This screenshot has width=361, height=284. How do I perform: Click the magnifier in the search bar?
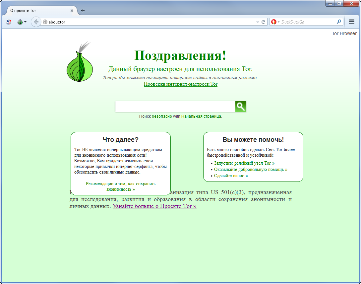pos(339,22)
